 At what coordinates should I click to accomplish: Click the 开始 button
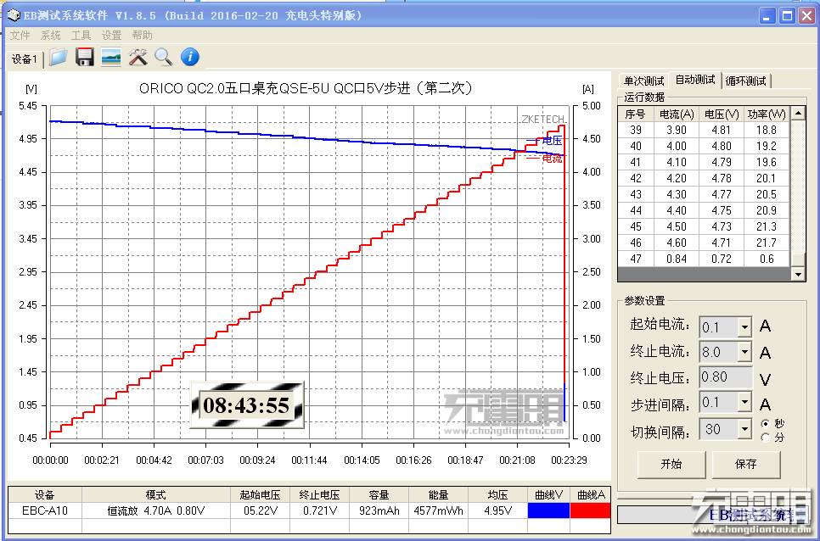(x=671, y=464)
